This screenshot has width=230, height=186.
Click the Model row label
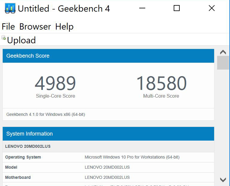(11, 167)
